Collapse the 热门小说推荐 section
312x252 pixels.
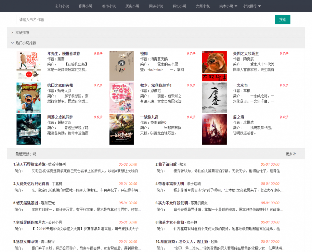coord(156,43)
